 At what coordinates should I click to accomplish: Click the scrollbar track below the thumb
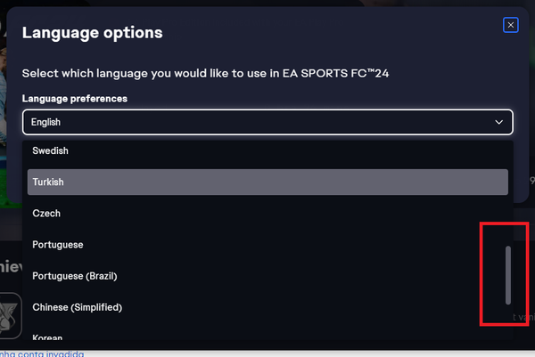(508, 322)
